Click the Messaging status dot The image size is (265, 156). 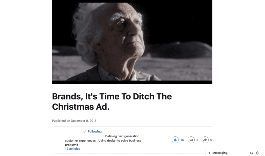pos(209,153)
